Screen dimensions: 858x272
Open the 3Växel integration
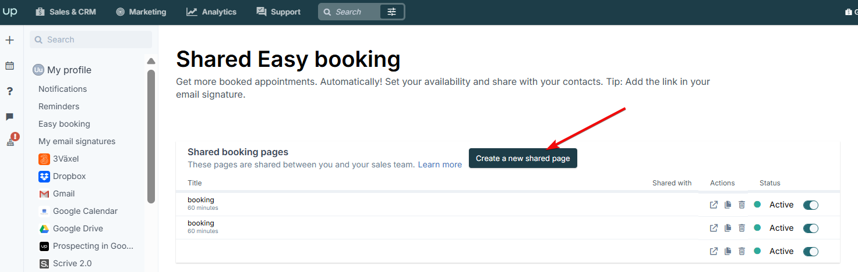59,159
